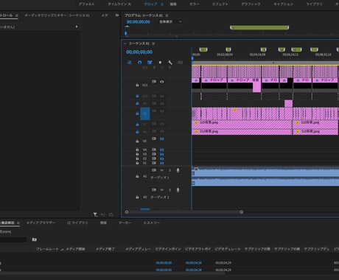The image size is (339, 280).
Task: Toggle sync lock for track V11
Action: tap(154, 81)
